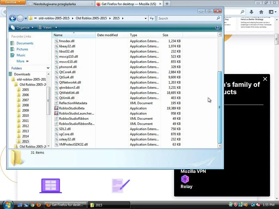The width and height of the screenshot is (279, 209).
Task: Select the ReflectionMetadata XML file icon
Action: (56, 103)
